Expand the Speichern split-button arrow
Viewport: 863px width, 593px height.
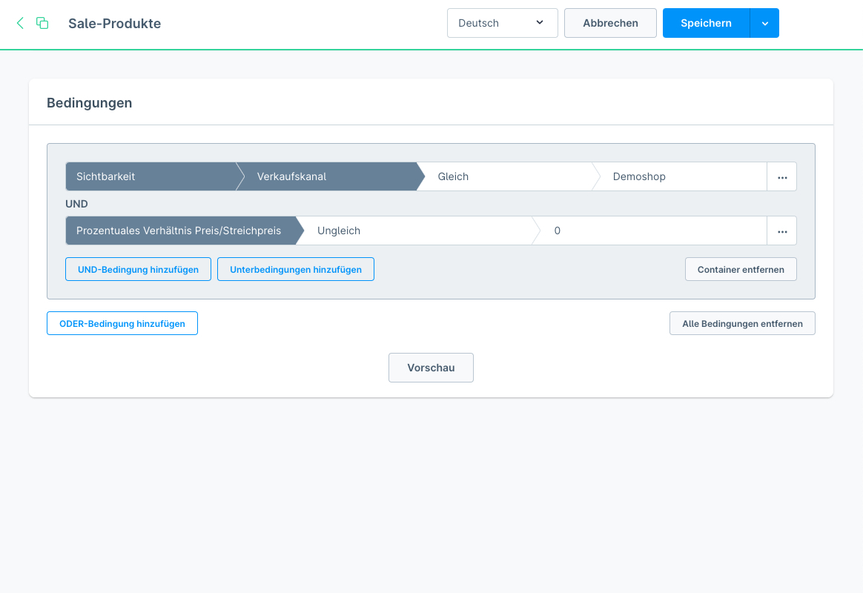[764, 23]
